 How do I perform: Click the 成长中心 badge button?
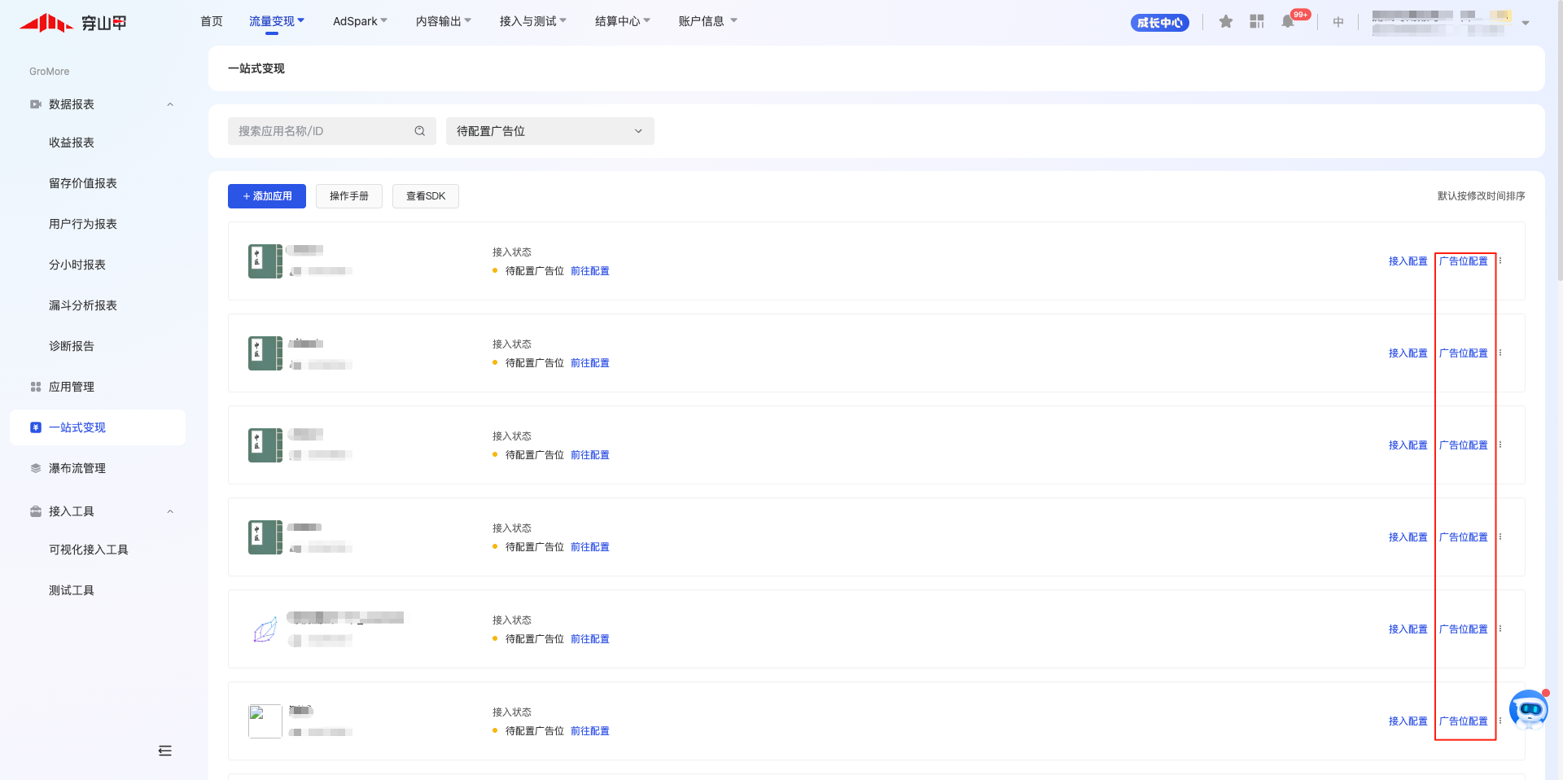1159,23
